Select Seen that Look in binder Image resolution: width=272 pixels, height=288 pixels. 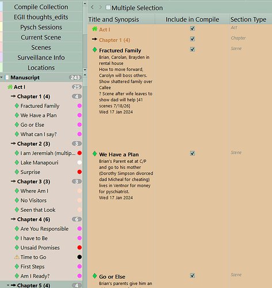(38, 210)
